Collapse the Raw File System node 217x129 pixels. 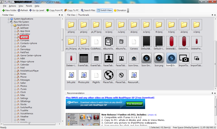pos(8,22)
